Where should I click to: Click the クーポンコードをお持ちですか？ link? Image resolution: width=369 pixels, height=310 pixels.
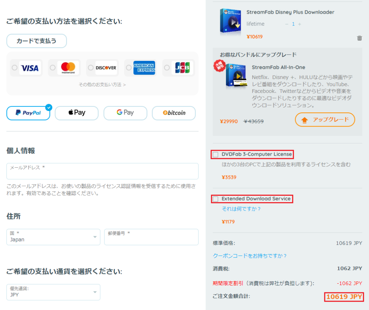[250, 256]
